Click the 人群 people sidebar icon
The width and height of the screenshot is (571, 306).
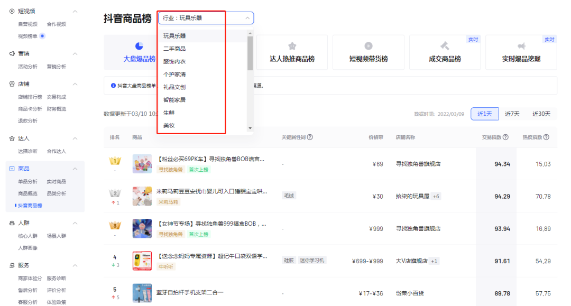(12, 223)
